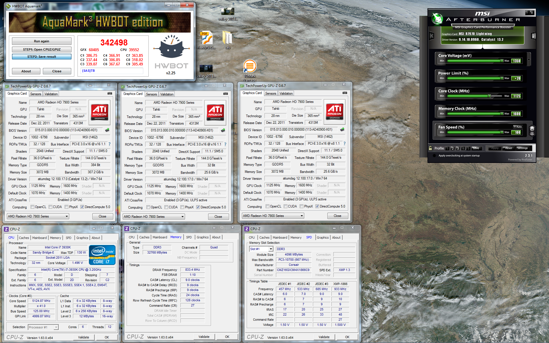Click the Power Limit +20 value box

tap(517, 78)
